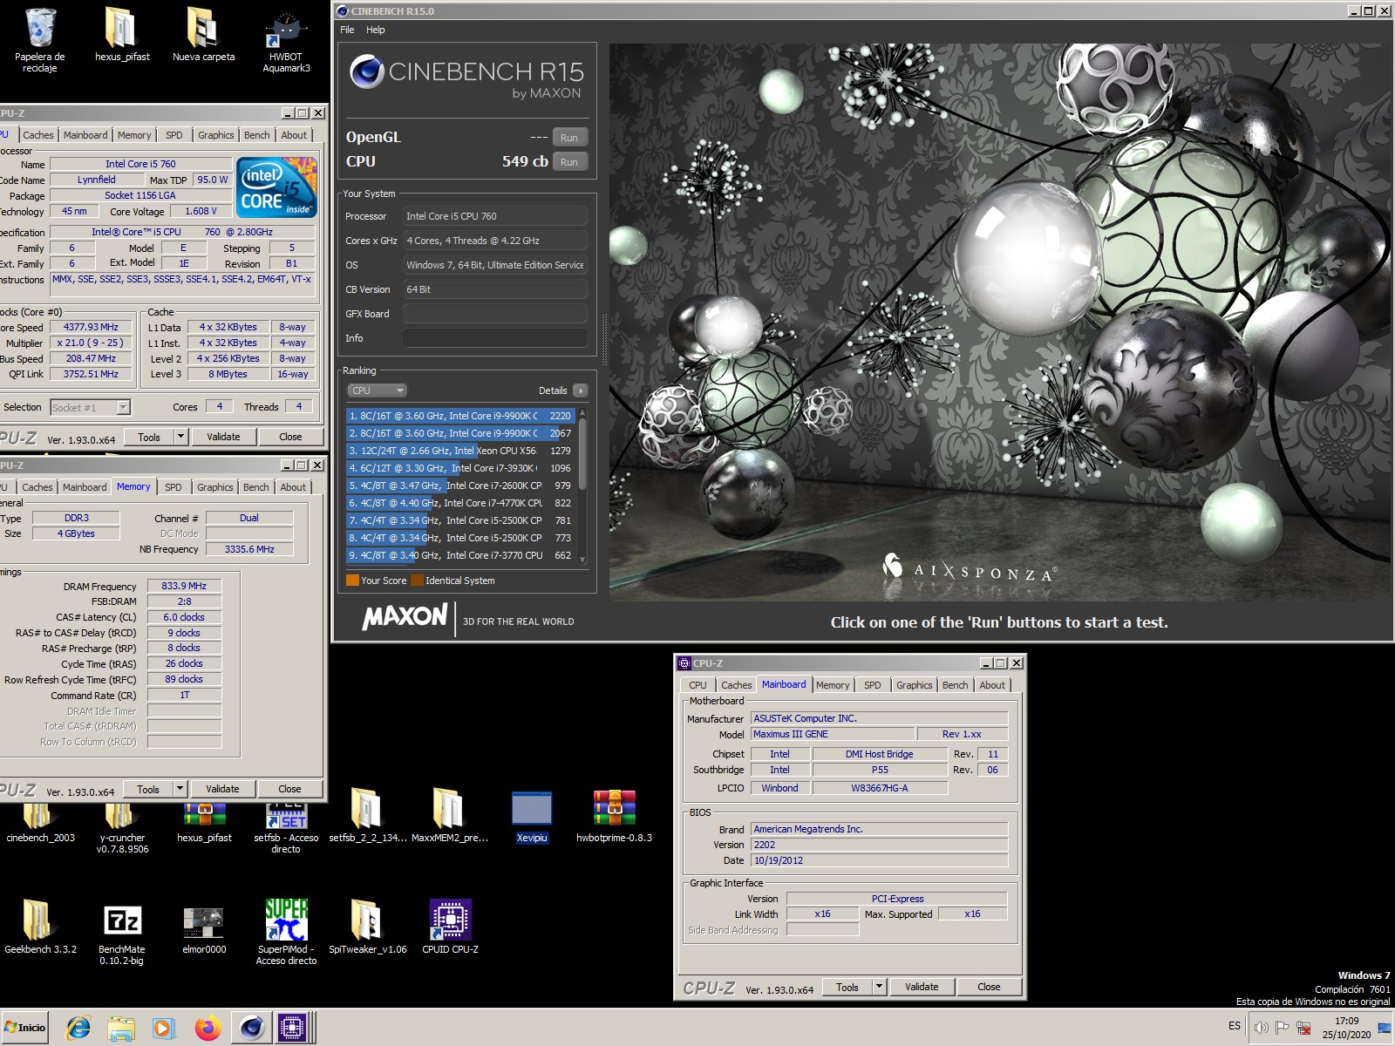Click the Action Center flag tray icon
This screenshot has width=1395, height=1046.
click(1282, 1028)
